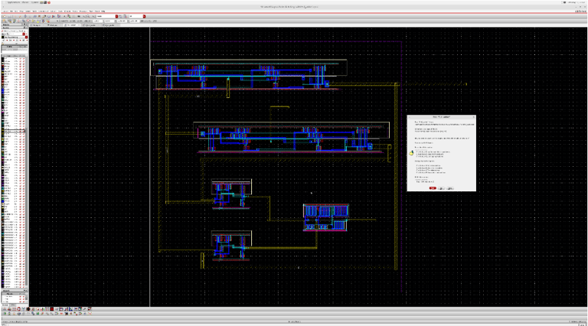
Task: Open the Options menu
Action: click(x=53, y=11)
